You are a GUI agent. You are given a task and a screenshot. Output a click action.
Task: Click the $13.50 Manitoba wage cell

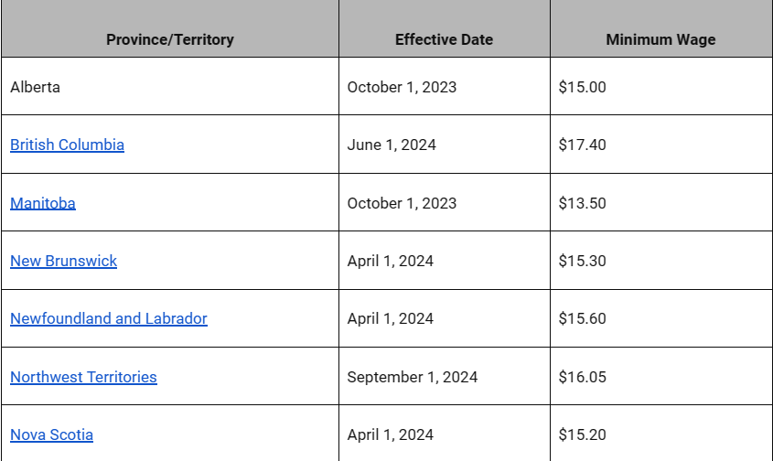[582, 203]
